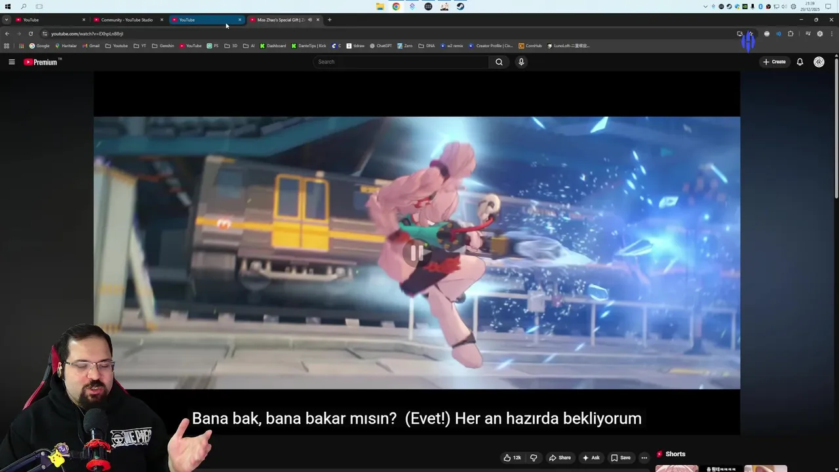Image resolution: width=839 pixels, height=472 pixels.
Task: Open the Youtube bookmarks folder
Action: point(116,46)
